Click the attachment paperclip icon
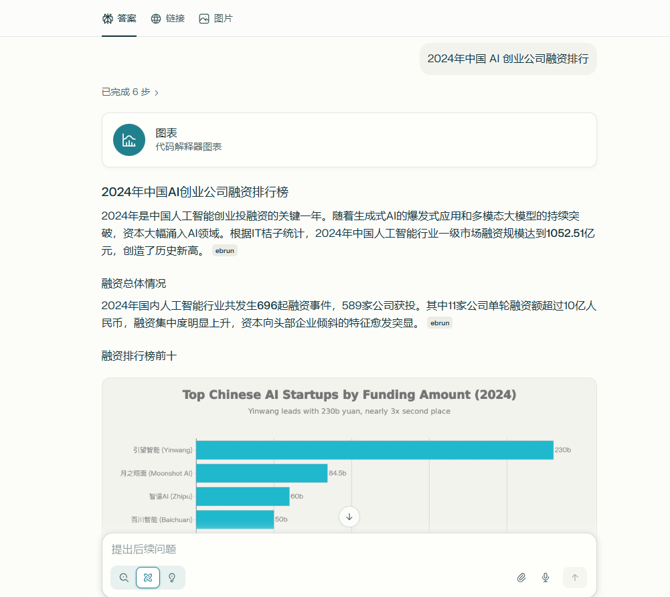 point(521,577)
